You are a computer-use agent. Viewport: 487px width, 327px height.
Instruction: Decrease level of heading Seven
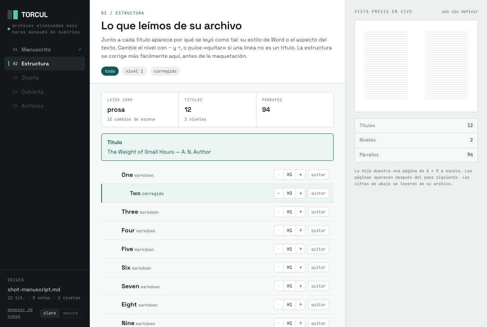point(279,286)
